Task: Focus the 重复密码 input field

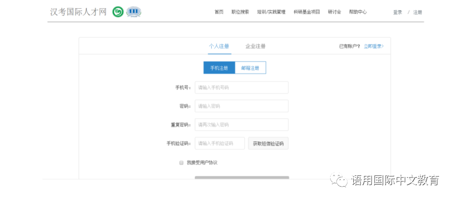Action: (x=241, y=125)
